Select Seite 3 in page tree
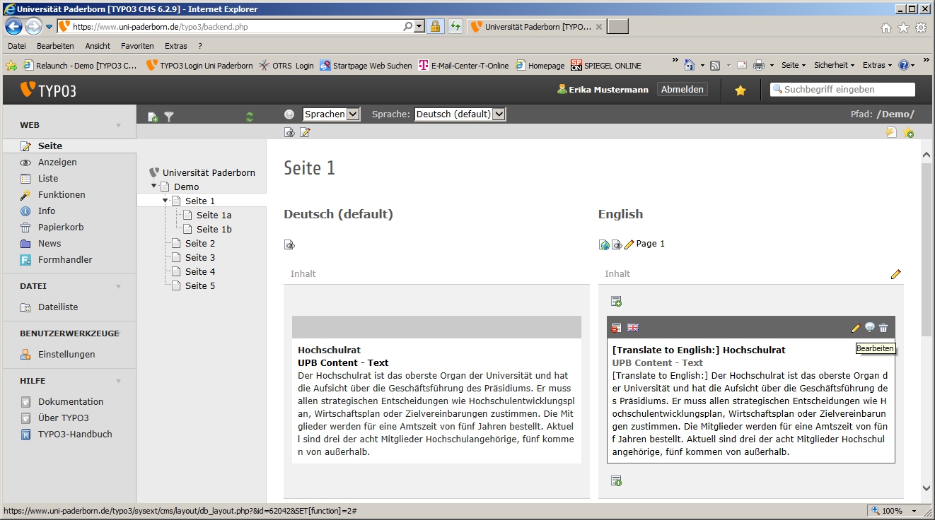 [x=200, y=257]
